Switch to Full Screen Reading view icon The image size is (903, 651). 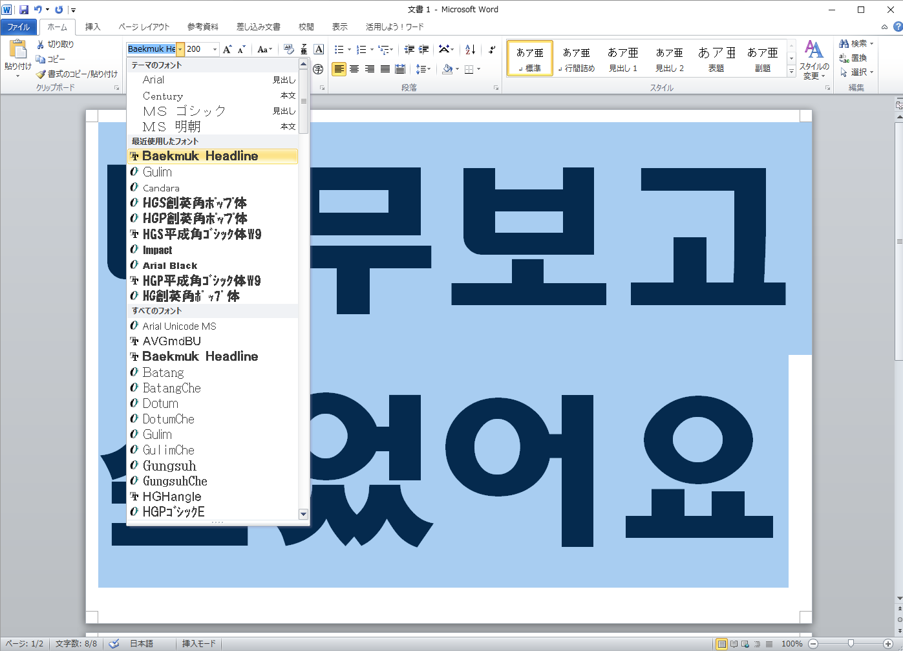tap(734, 644)
